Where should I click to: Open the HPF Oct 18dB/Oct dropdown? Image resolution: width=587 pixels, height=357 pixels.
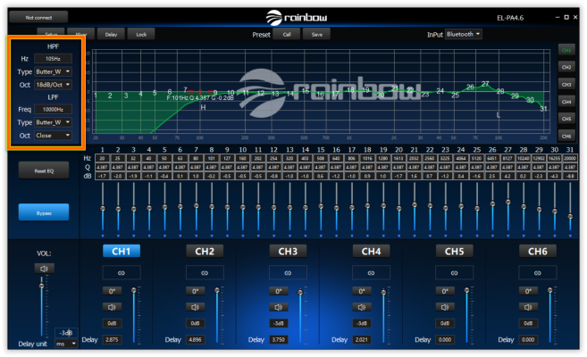pyautogui.click(x=53, y=85)
